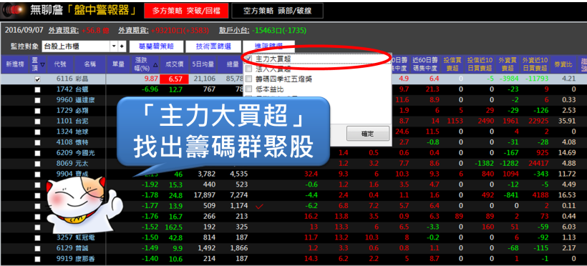Pin stock 1742 台蠟 with its checkbox
Viewport: 587px width, 266px height.
[x=37, y=90]
